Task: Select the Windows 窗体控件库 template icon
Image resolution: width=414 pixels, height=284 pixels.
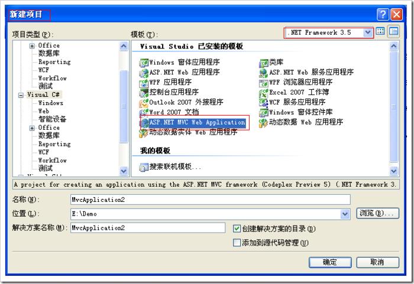Action: click(264, 113)
